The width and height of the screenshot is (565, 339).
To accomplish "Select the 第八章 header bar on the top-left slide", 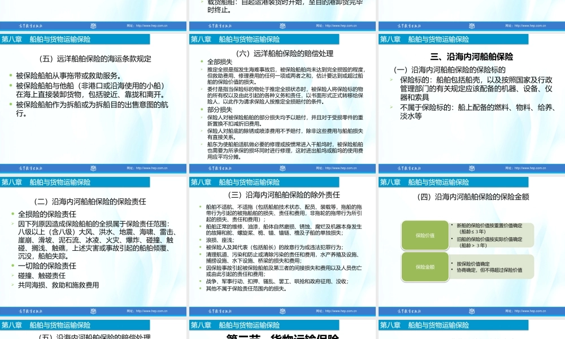I will (73, 39).
